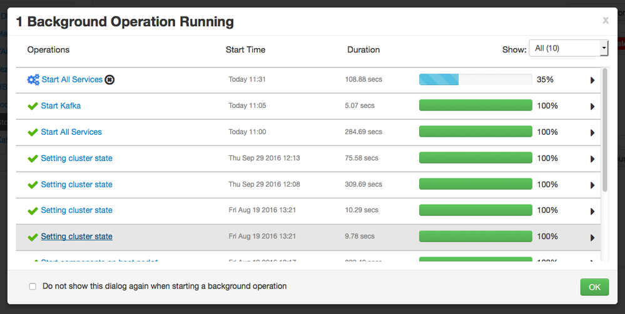The width and height of the screenshot is (625, 314).
Task: Abort the running Start All Services operation
Action: (x=110, y=80)
